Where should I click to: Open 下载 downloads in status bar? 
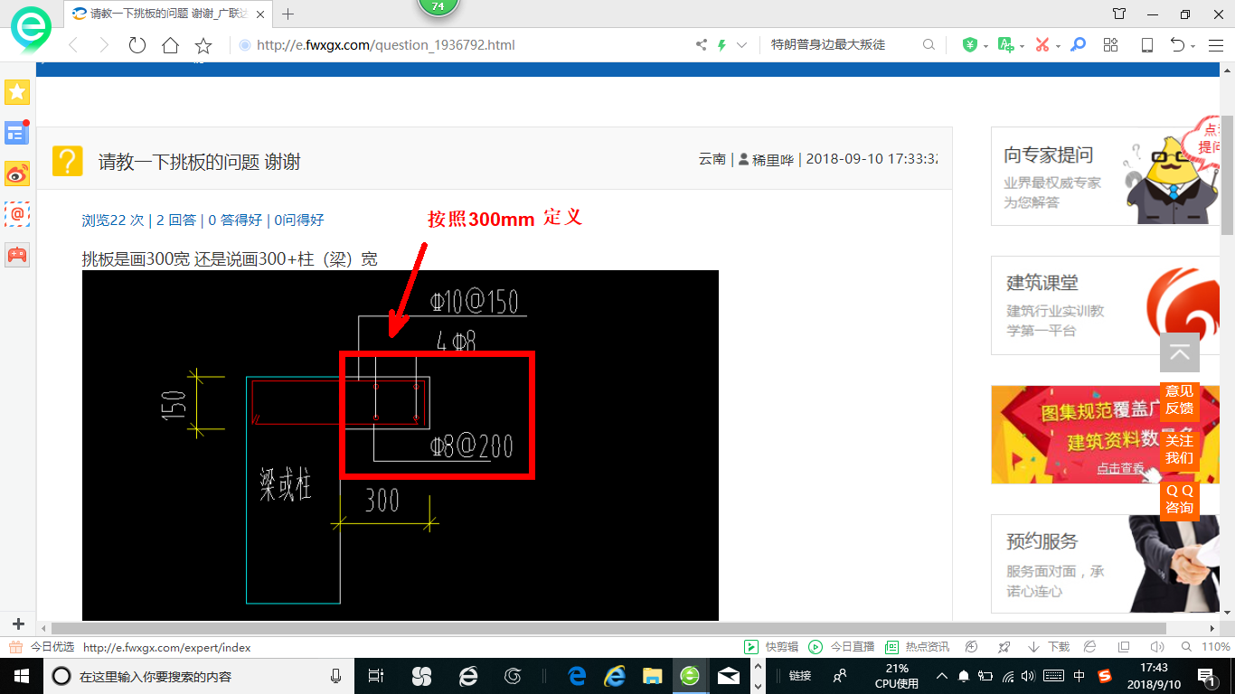[1049, 647]
